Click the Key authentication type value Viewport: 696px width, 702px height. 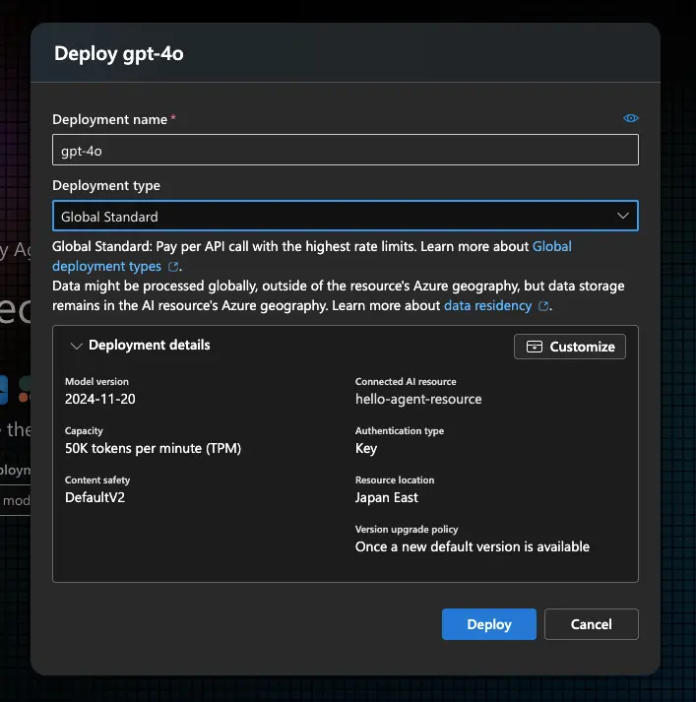pyautogui.click(x=366, y=449)
